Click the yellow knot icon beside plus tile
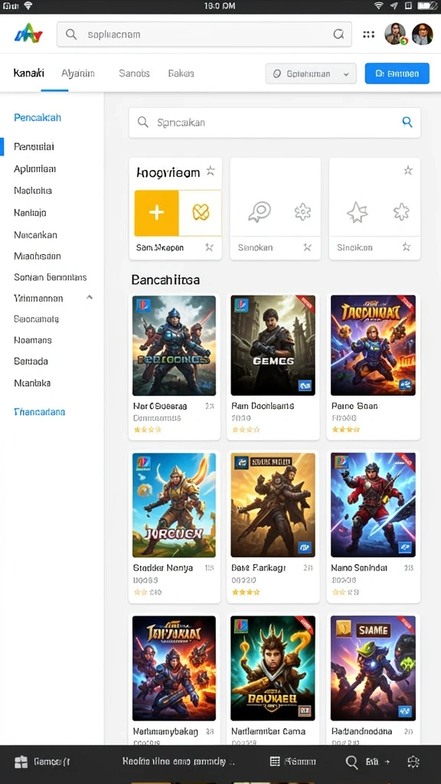The image size is (441, 784). point(201,213)
